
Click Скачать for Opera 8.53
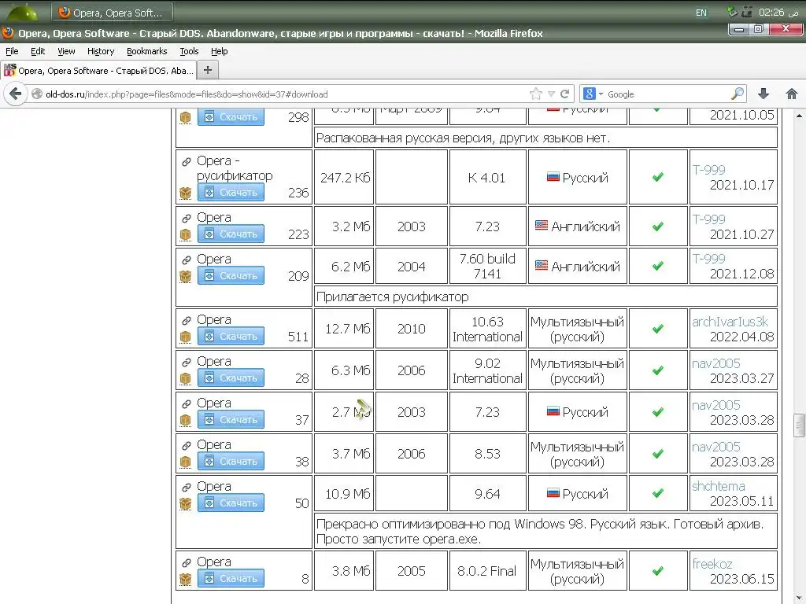point(231,461)
